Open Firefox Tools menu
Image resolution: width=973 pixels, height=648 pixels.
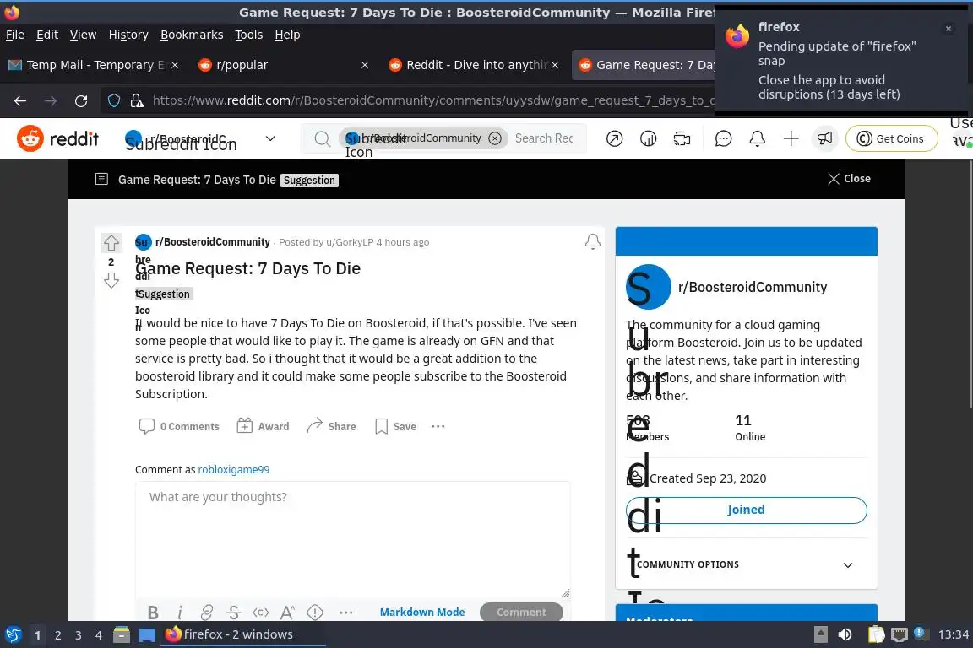249,35
